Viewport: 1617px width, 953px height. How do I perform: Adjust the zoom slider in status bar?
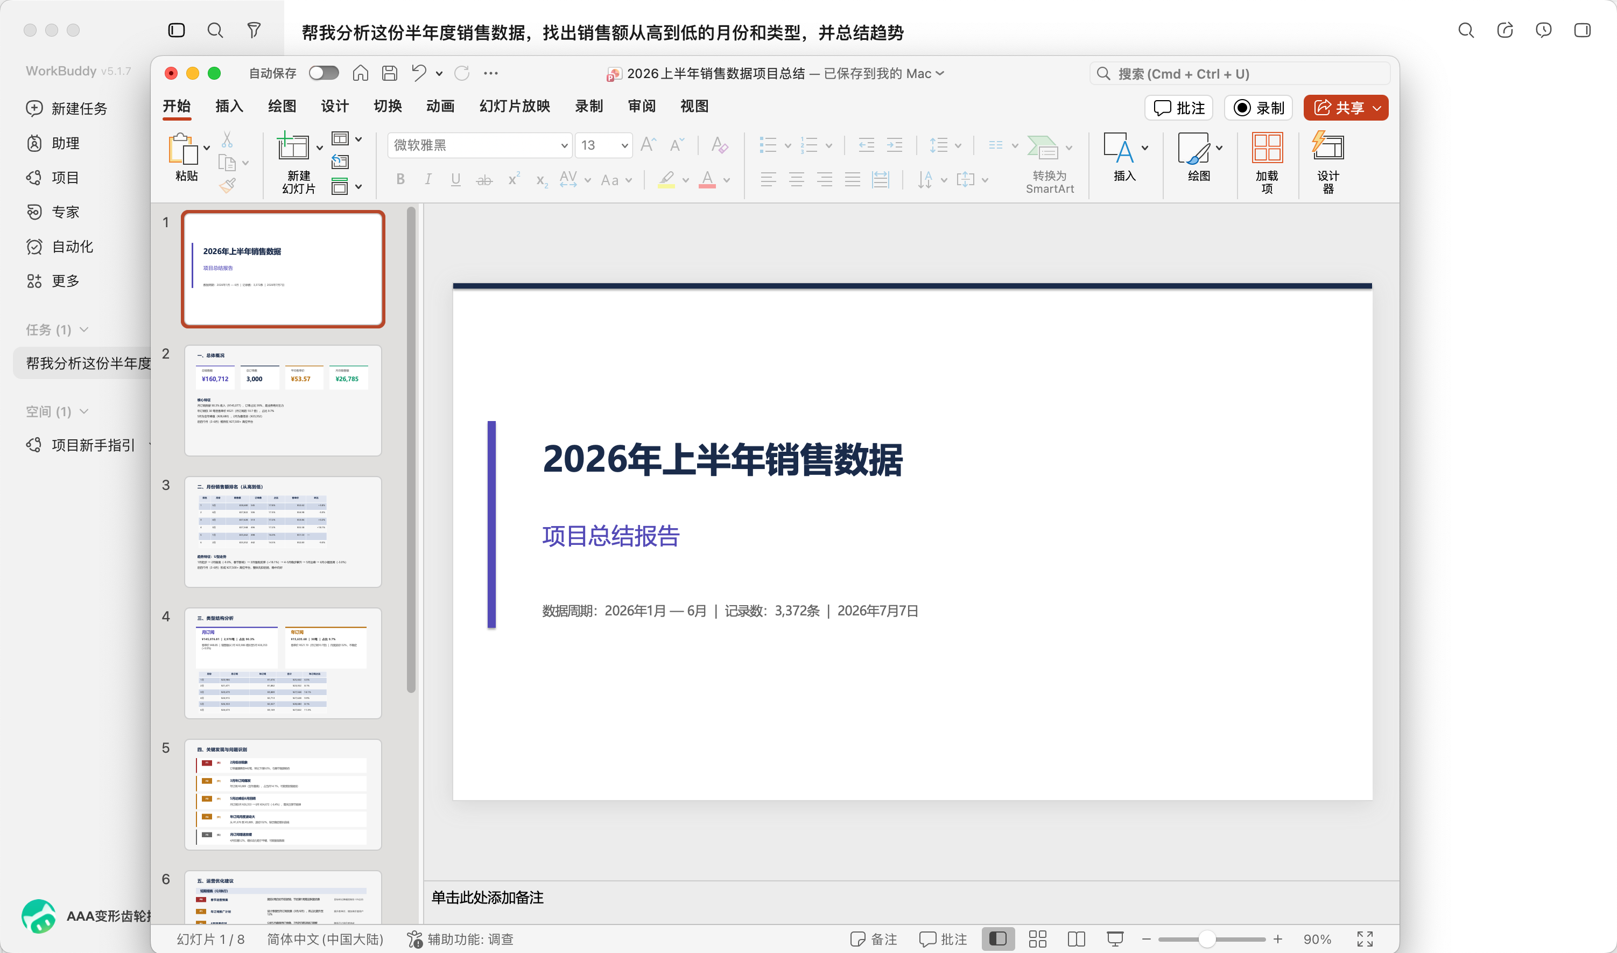pyautogui.click(x=1207, y=939)
